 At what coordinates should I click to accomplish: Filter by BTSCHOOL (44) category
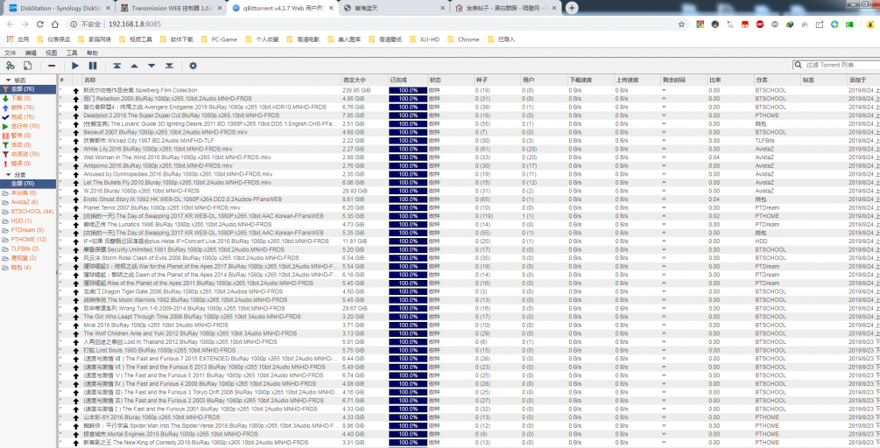(32, 211)
